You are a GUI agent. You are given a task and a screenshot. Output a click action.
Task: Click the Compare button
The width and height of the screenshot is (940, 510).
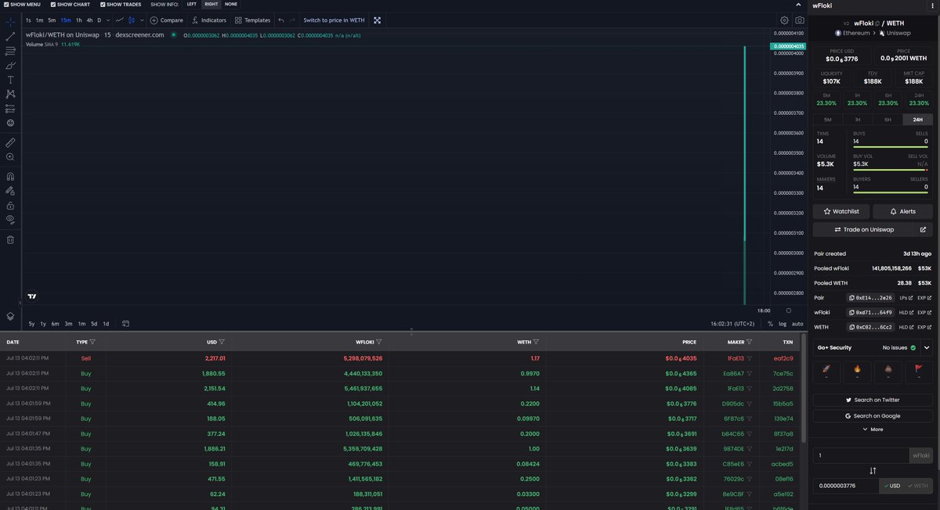(167, 20)
